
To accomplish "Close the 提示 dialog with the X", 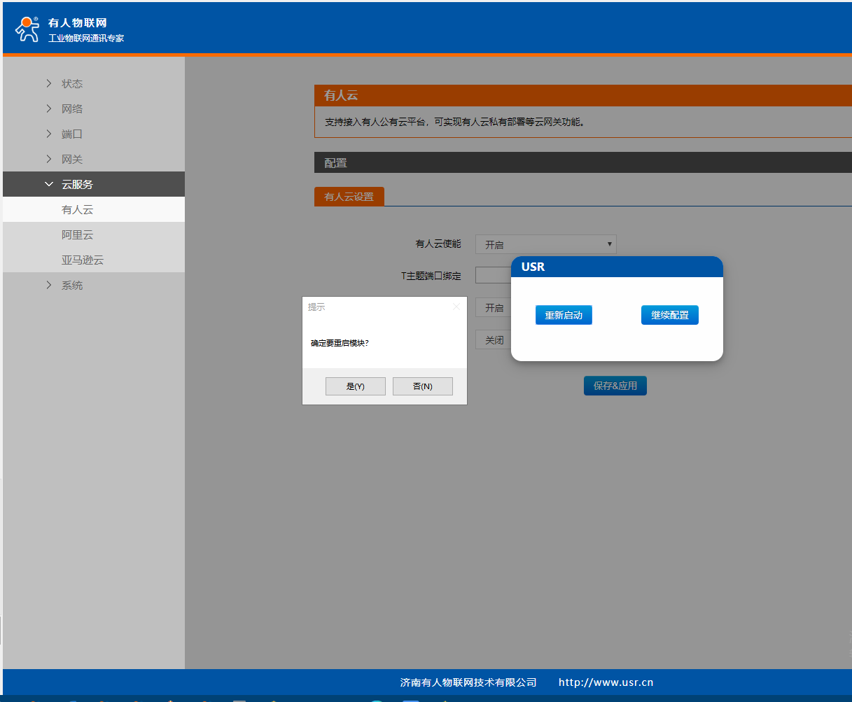I will (x=456, y=307).
